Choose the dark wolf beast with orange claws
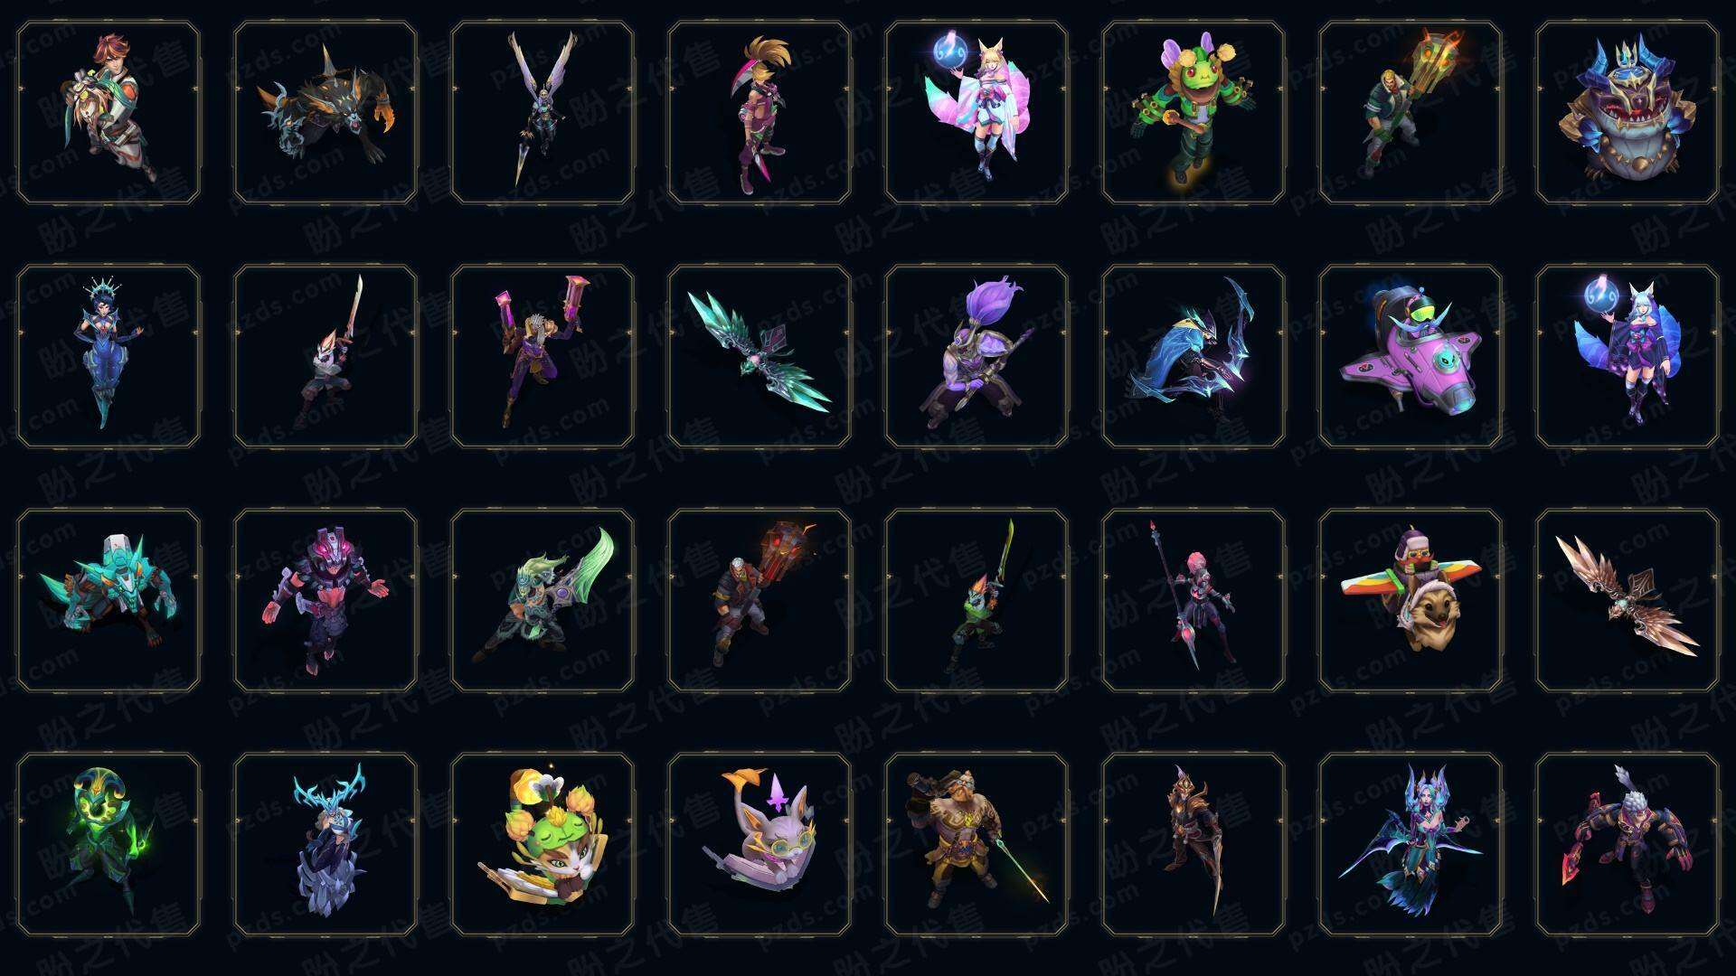 [325, 113]
